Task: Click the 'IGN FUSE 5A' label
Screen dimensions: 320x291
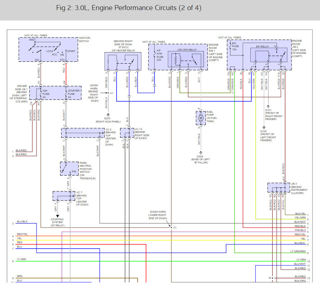Action: pyautogui.click(x=46, y=94)
